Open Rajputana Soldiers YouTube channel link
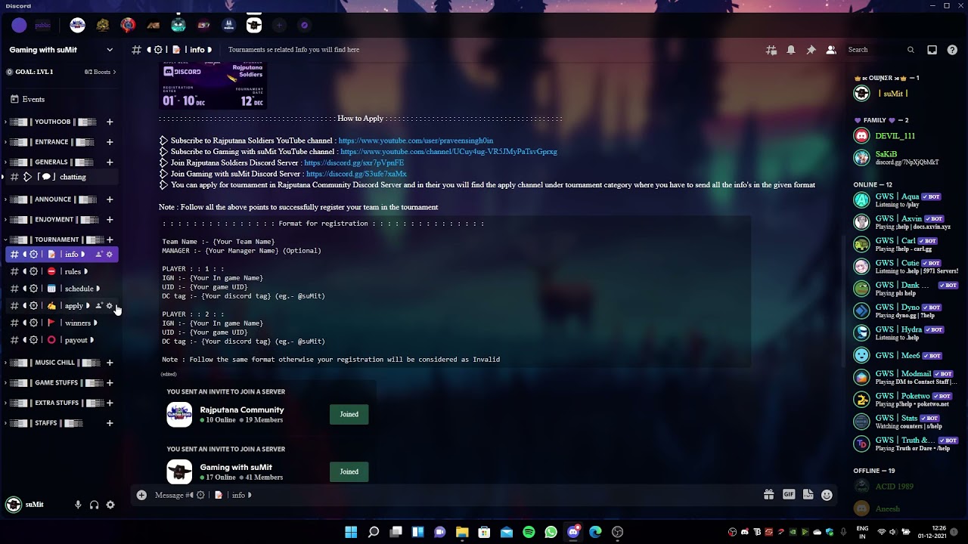968x544 pixels. (416, 141)
